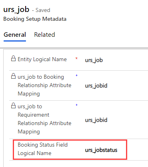Click urs_job to Booking Relationship Attribute Mapping label
Screen dimensions: 148x167
tap(44, 85)
